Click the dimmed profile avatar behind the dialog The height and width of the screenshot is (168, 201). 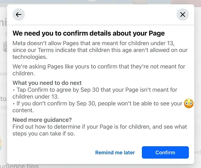pyautogui.click(x=4, y=46)
